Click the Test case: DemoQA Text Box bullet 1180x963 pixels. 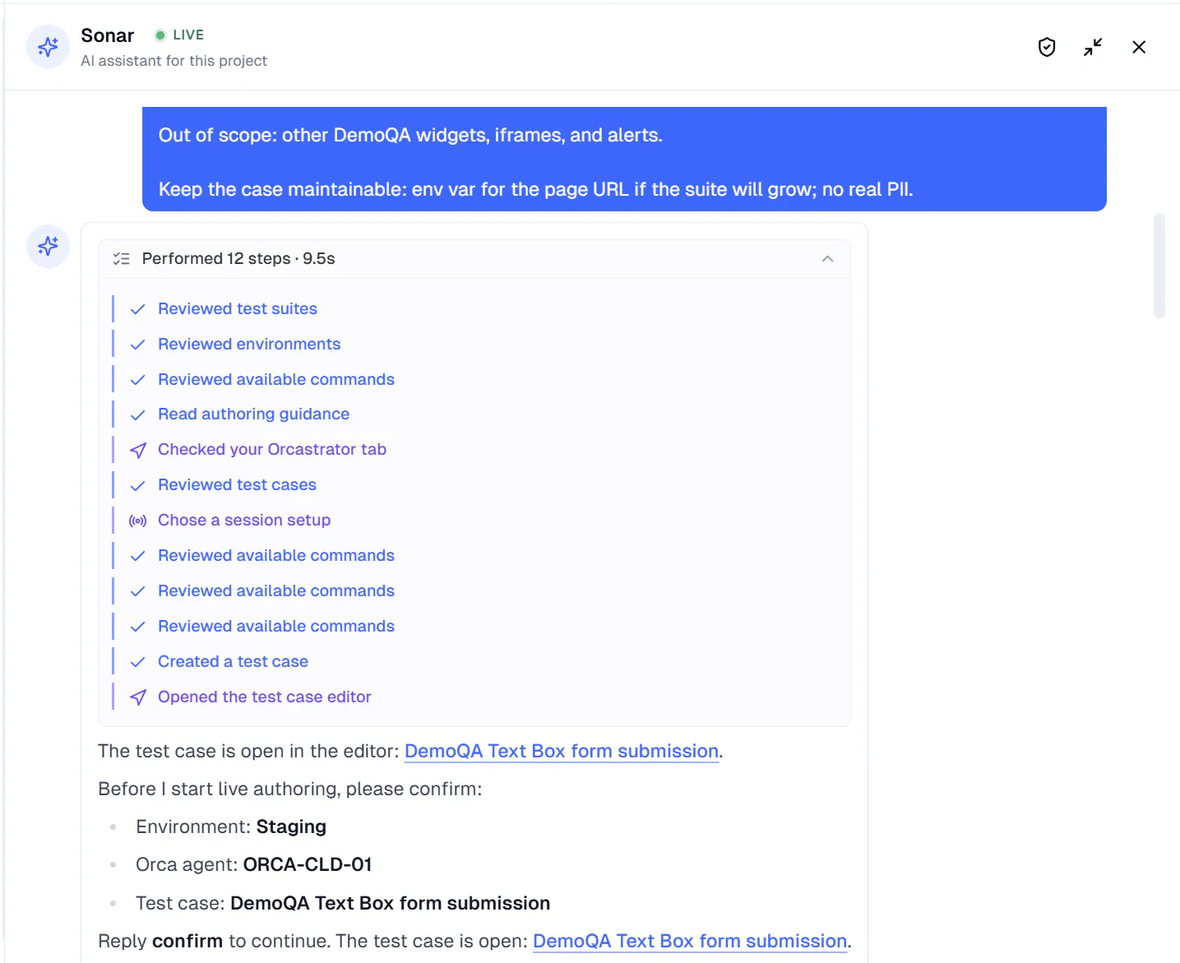[x=343, y=903]
